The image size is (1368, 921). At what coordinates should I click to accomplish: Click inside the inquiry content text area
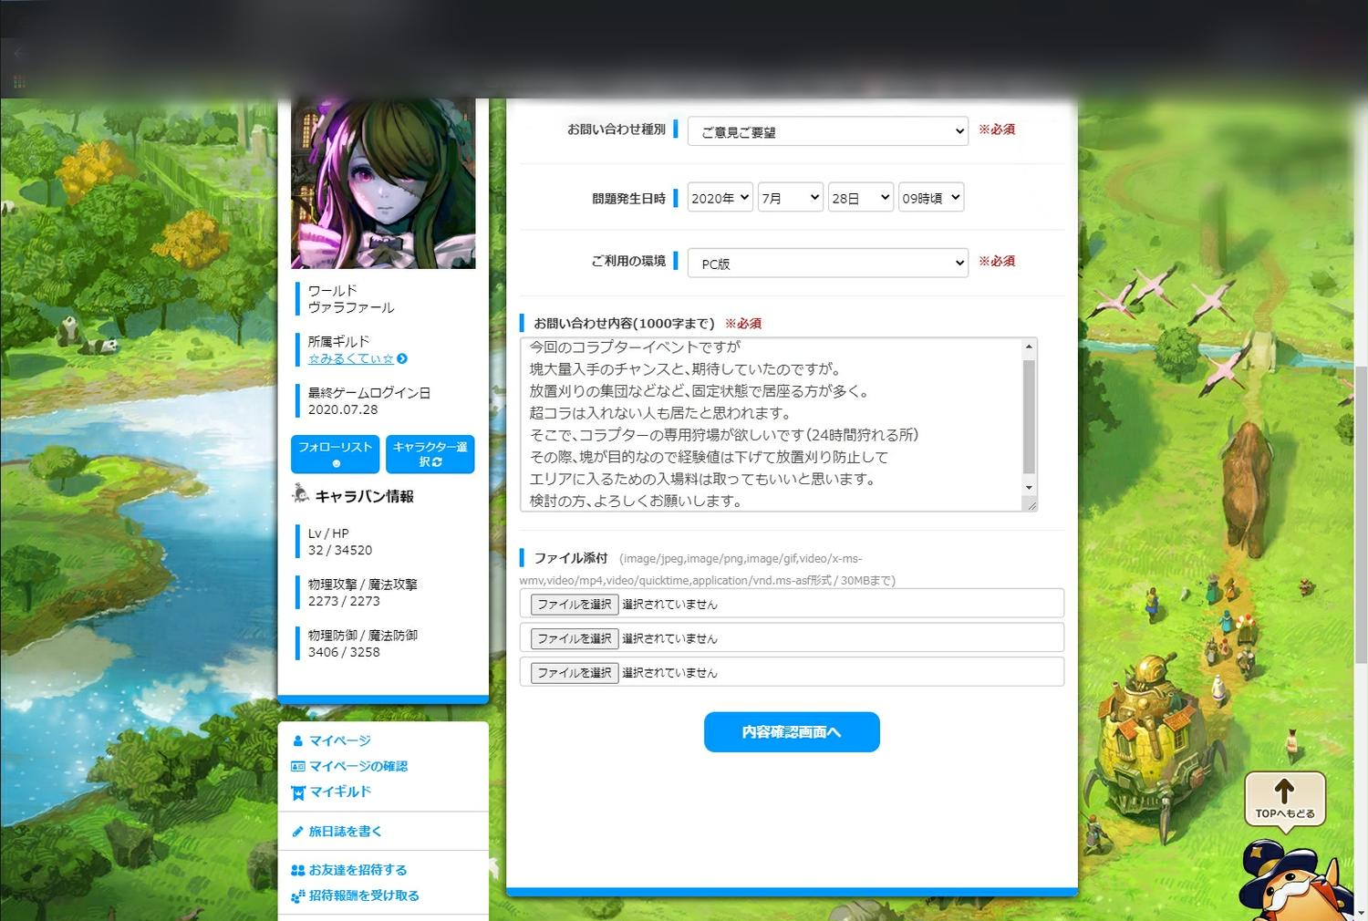click(x=771, y=424)
